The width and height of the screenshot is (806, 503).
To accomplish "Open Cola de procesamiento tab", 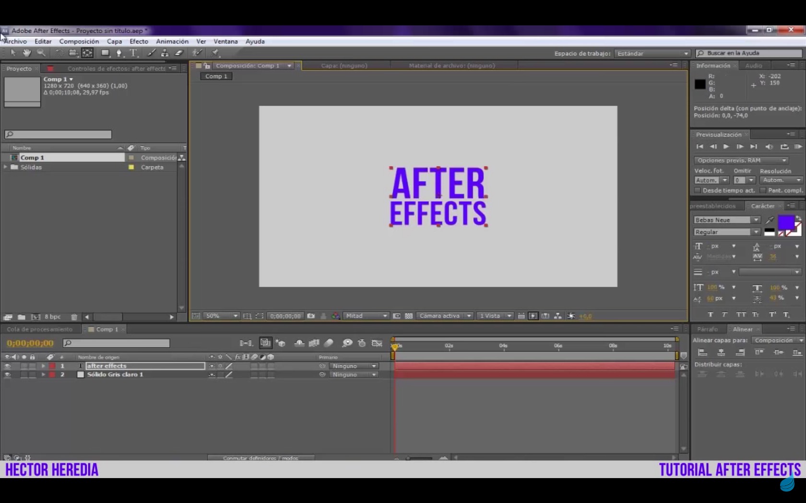I will coord(40,329).
